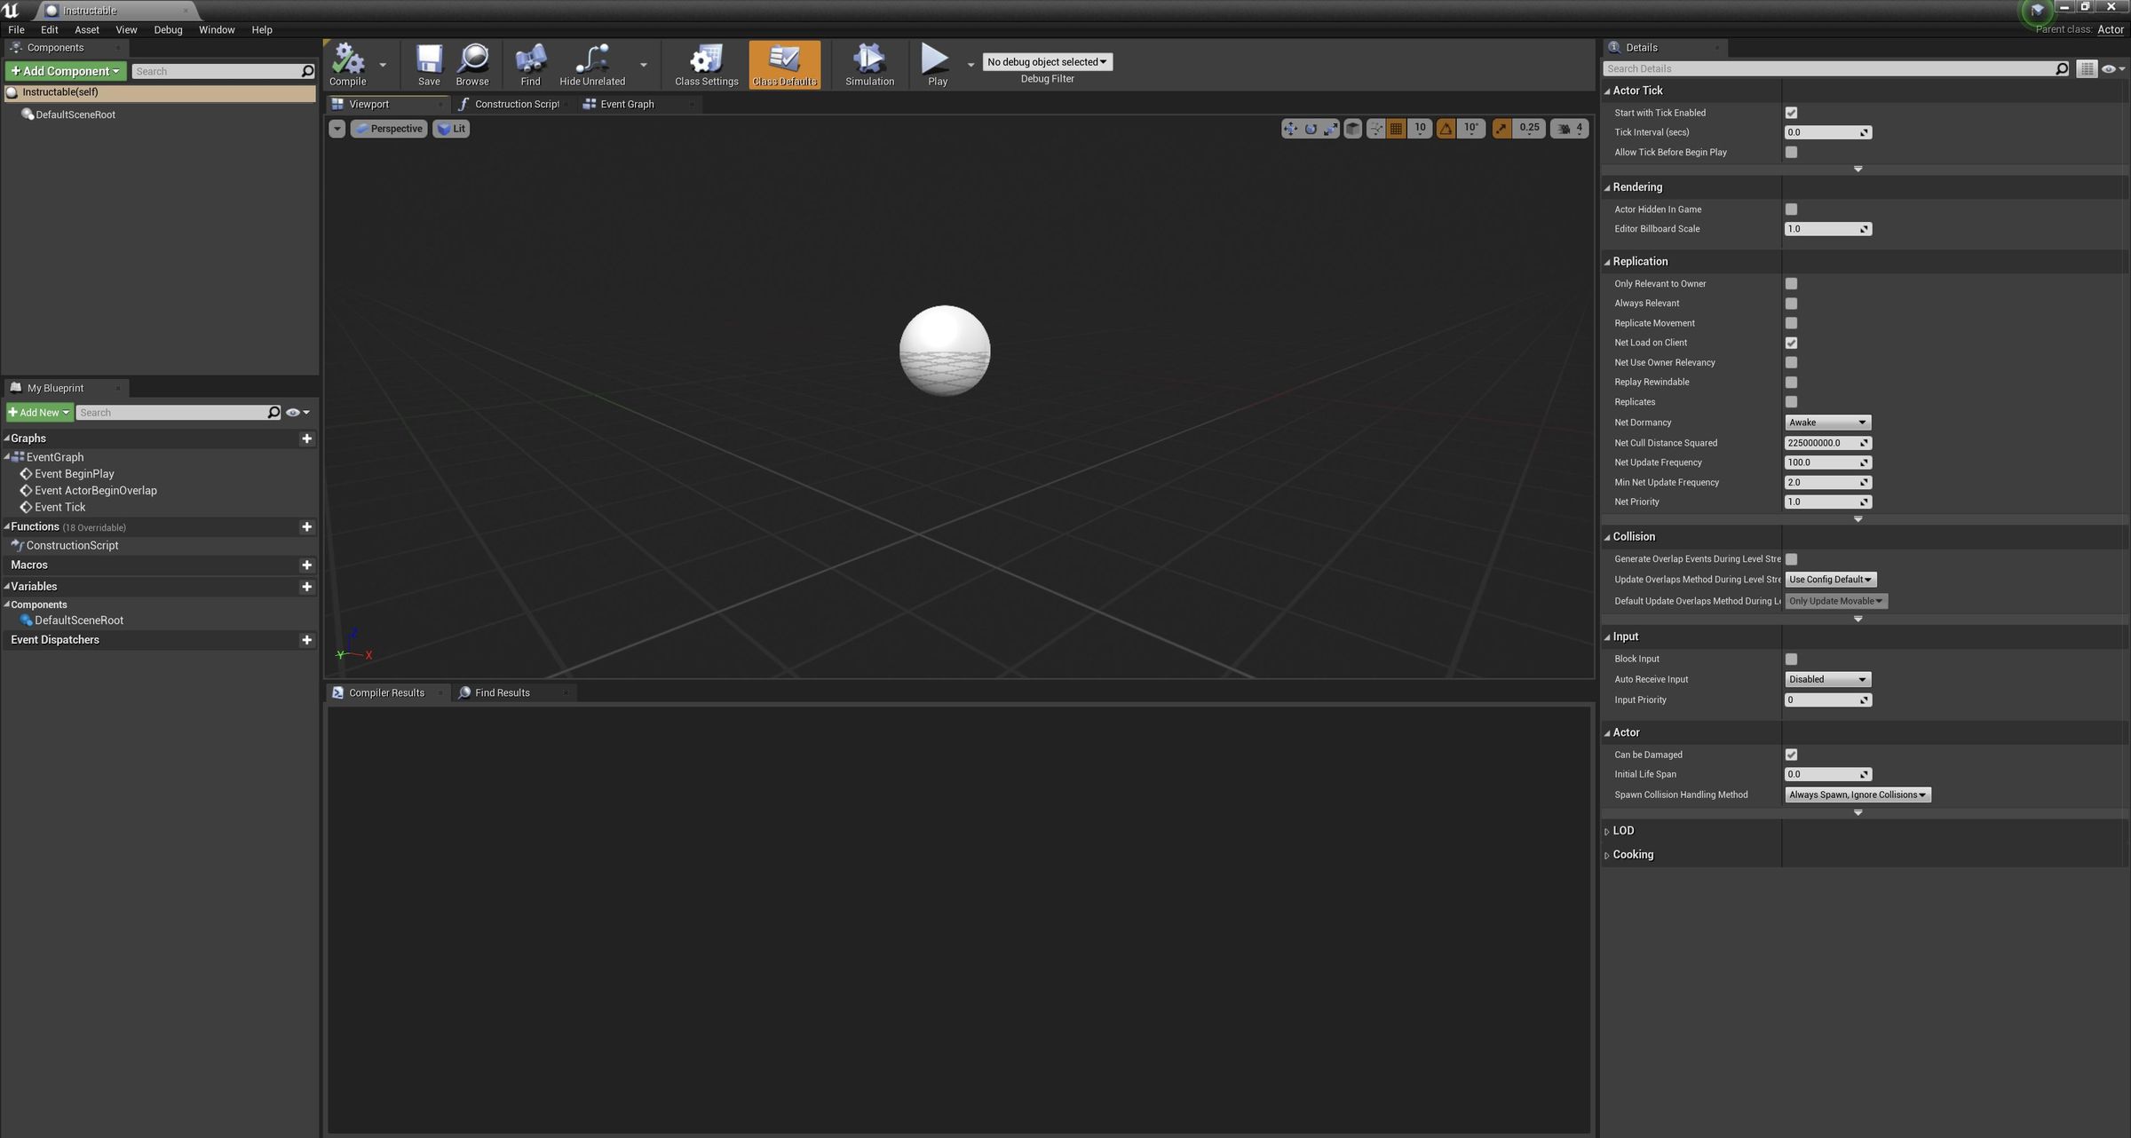The height and width of the screenshot is (1138, 2131).
Task: Toggle grid snapping in viewport
Action: [1396, 129]
